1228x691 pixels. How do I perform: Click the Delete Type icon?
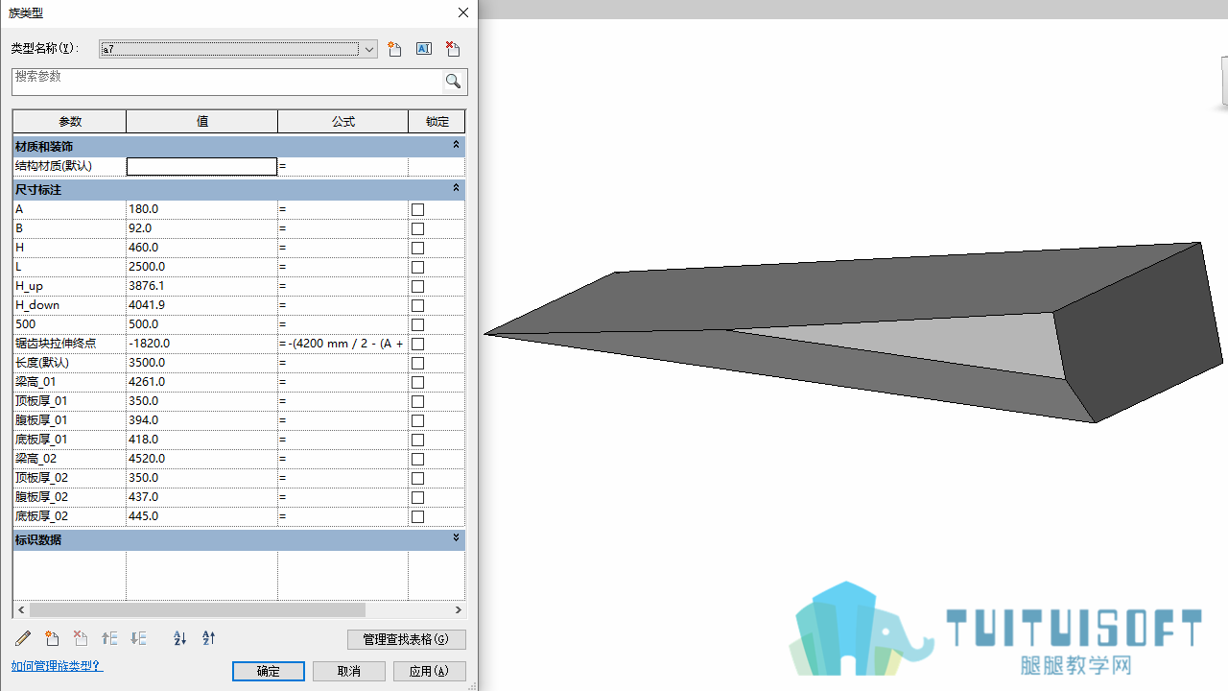453,49
